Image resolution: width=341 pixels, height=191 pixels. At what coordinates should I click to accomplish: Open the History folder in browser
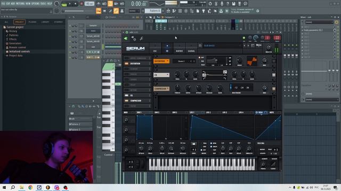[13, 31]
